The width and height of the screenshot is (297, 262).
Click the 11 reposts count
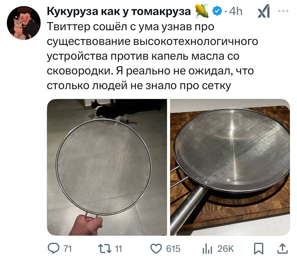pyautogui.click(x=118, y=249)
